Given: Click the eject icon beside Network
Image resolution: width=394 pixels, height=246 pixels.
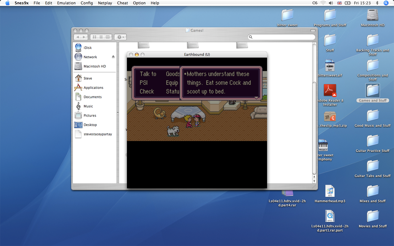Looking at the screenshot, I should tap(114, 57).
